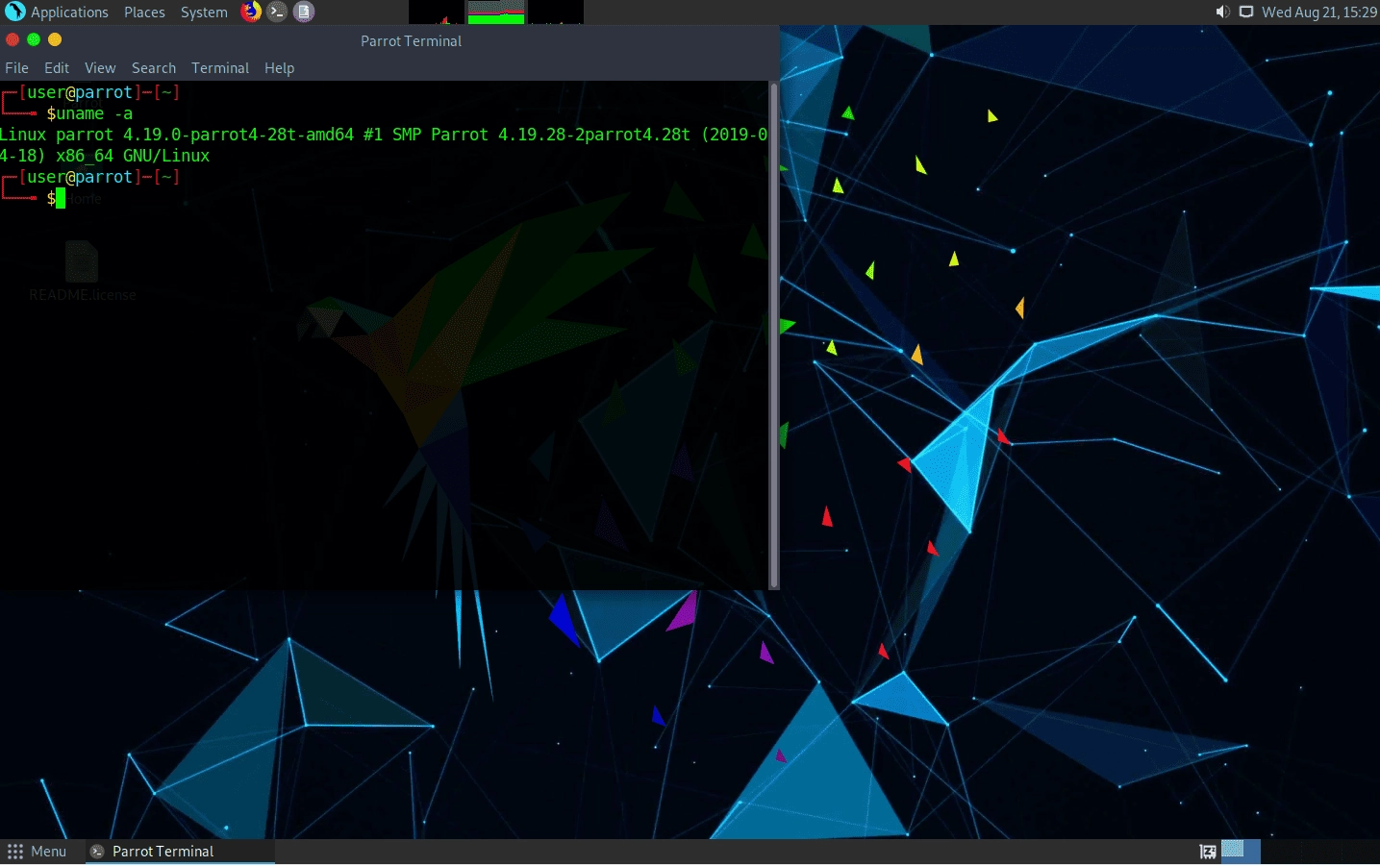Screen dimensions: 1380x866
Task: Open the View menu in Parrot Terminal
Action: pos(100,68)
